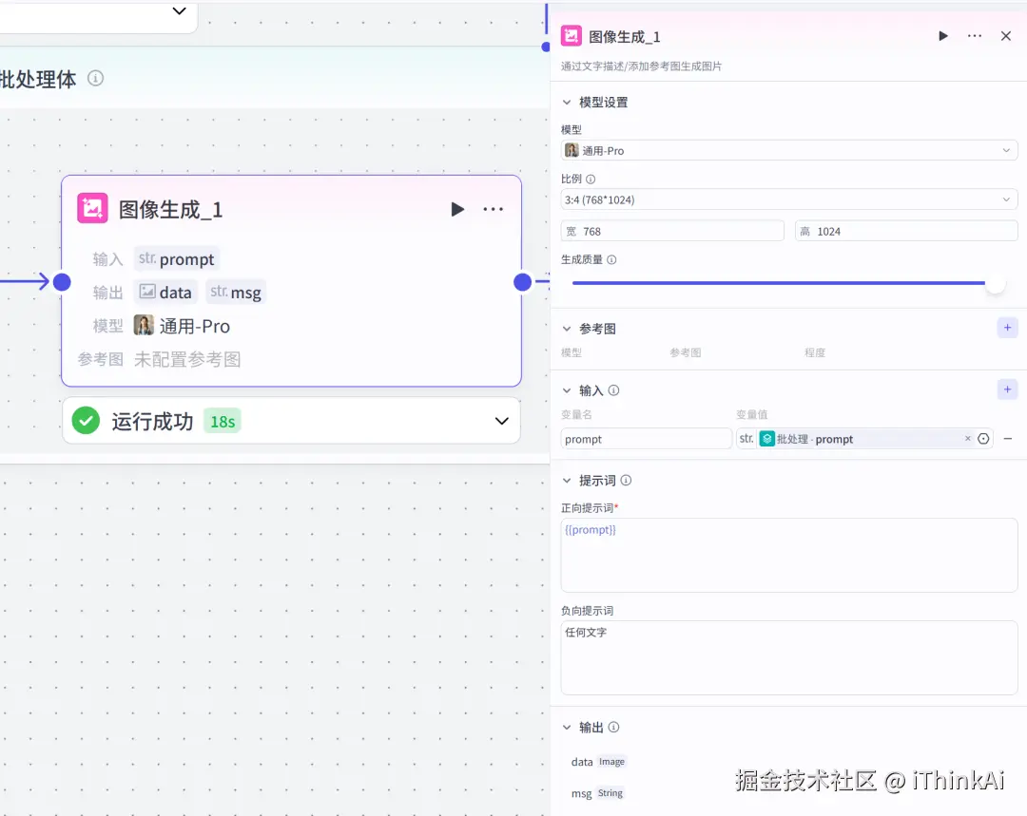The height and width of the screenshot is (816, 1027).
Task: Close the 图像生成_1 settings panel
Action: 1006,36
